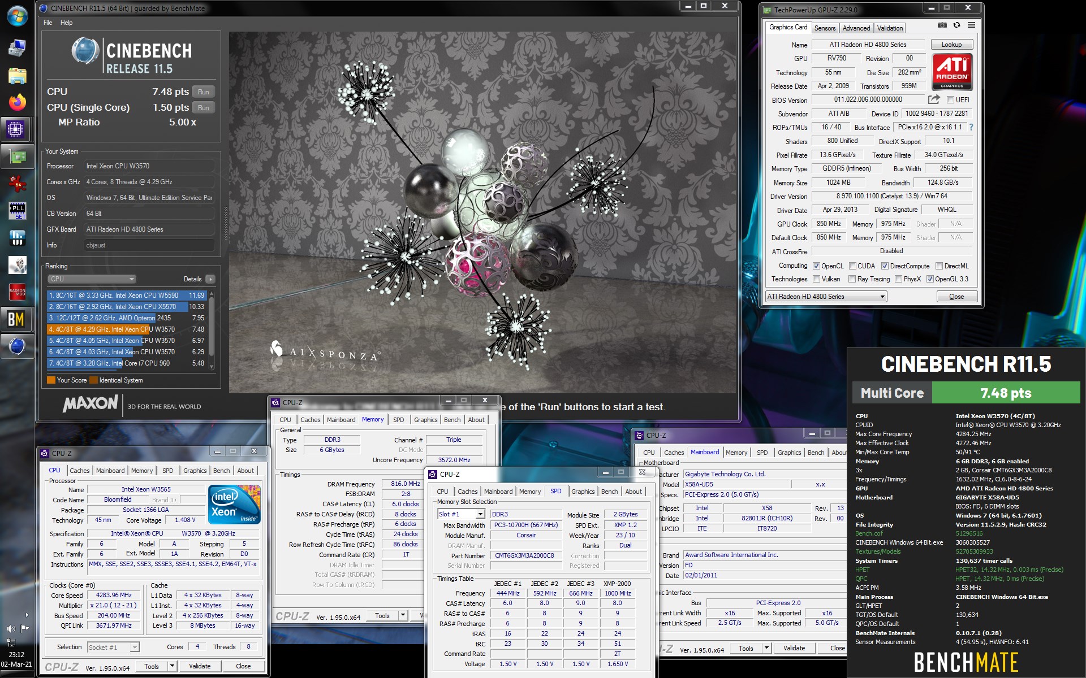Take a GPU-Z screenshot with camera icon

[x=942, y=25]
